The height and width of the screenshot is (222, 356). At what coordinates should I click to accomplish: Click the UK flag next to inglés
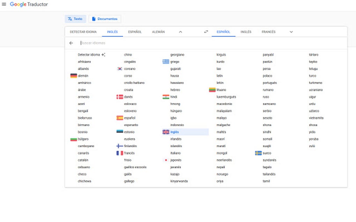[166, 132]
